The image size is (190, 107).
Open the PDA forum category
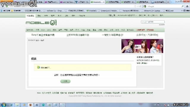click(43, 30)
